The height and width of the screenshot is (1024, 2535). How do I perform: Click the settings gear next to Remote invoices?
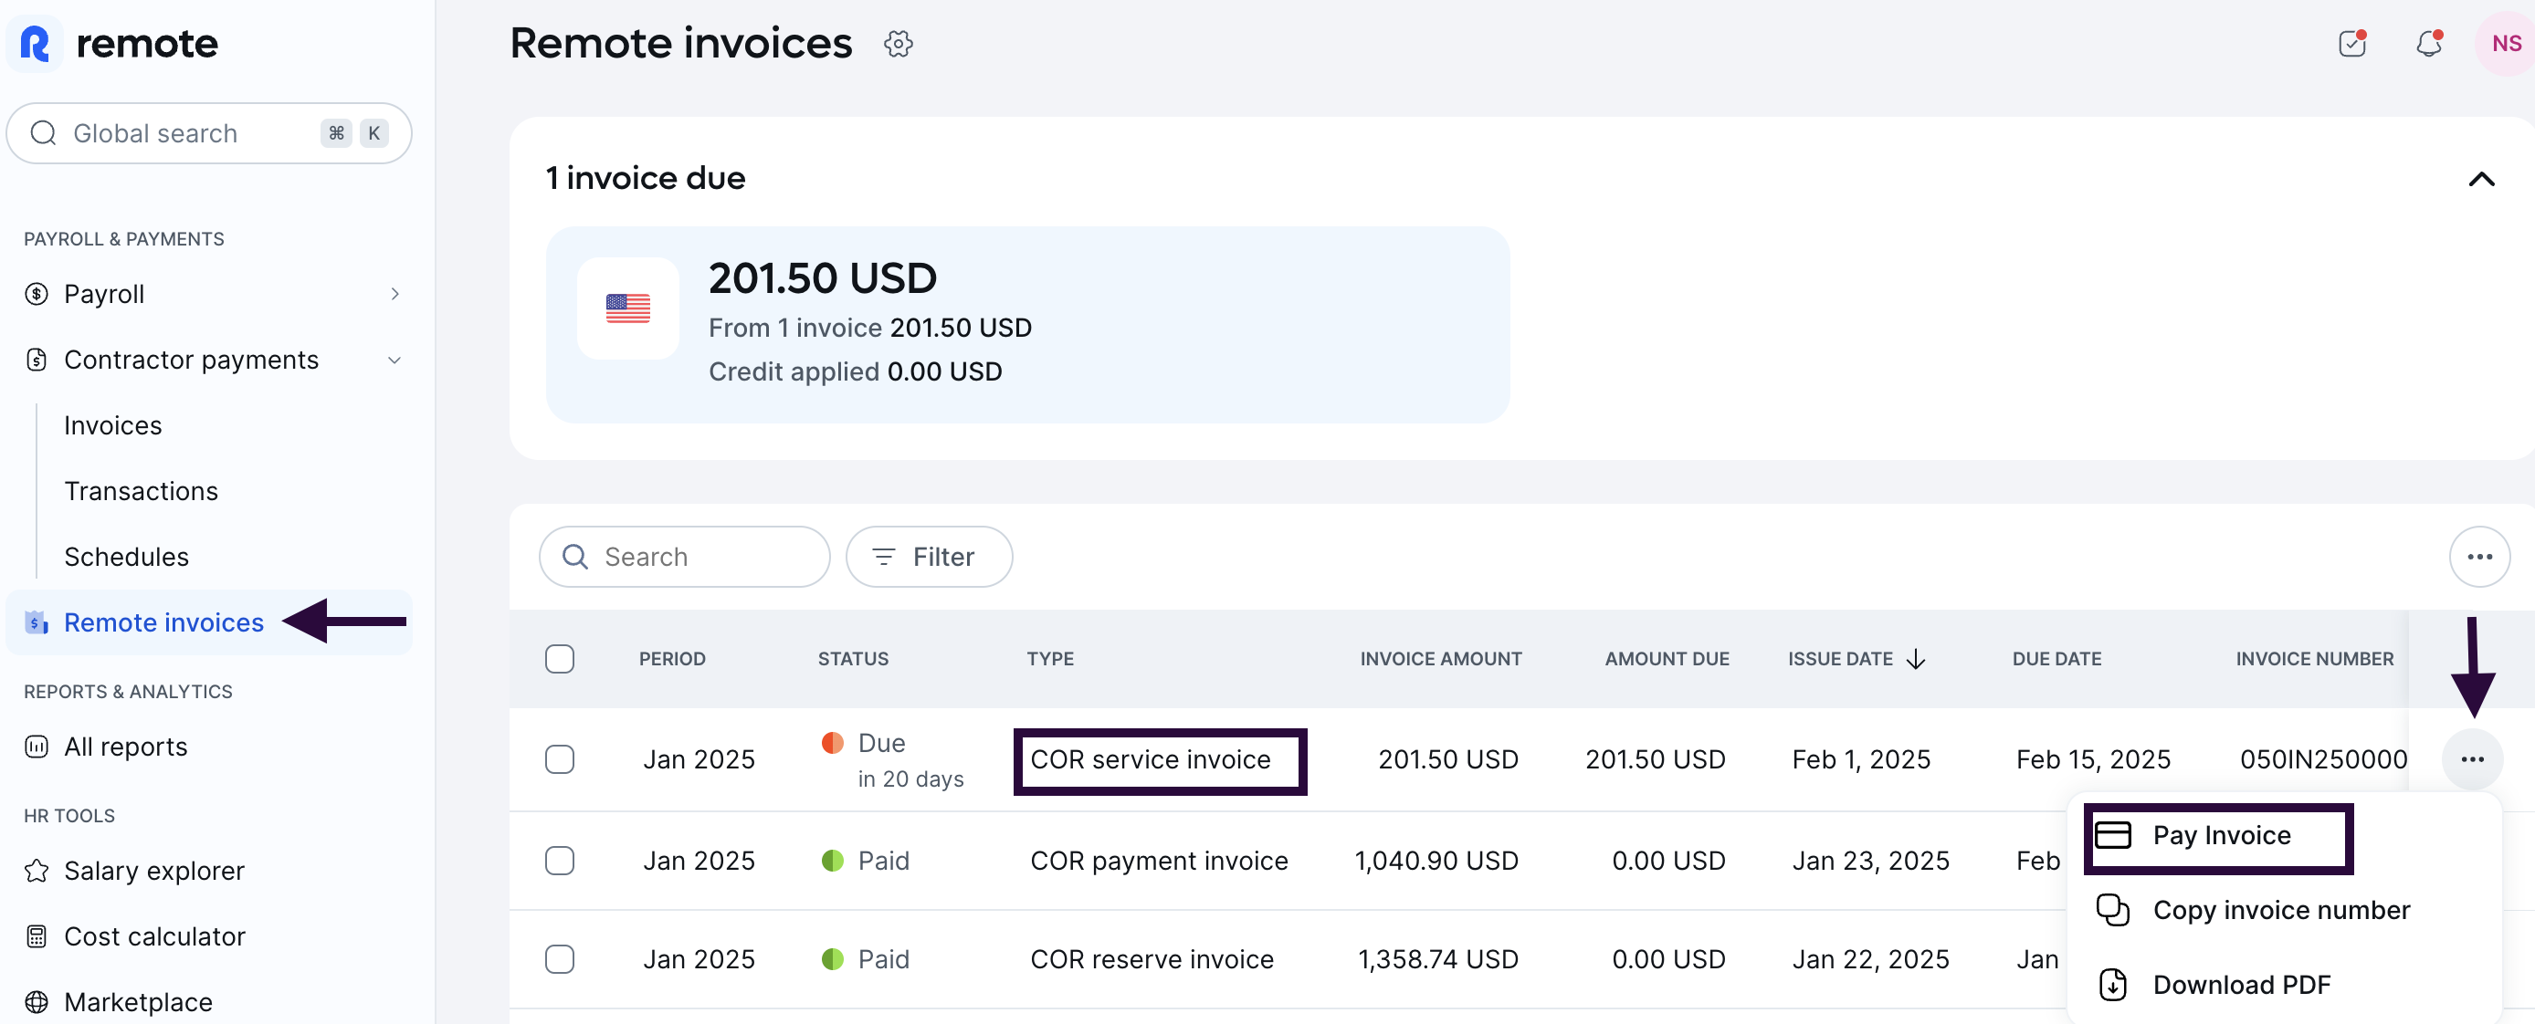[x=898, y=45]
